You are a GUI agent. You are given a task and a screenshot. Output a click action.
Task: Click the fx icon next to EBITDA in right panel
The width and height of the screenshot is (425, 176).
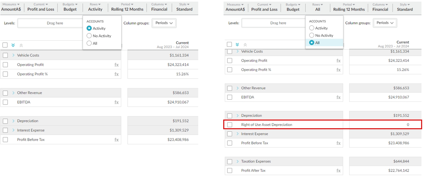pyautogui.click(x=338, y=97)
